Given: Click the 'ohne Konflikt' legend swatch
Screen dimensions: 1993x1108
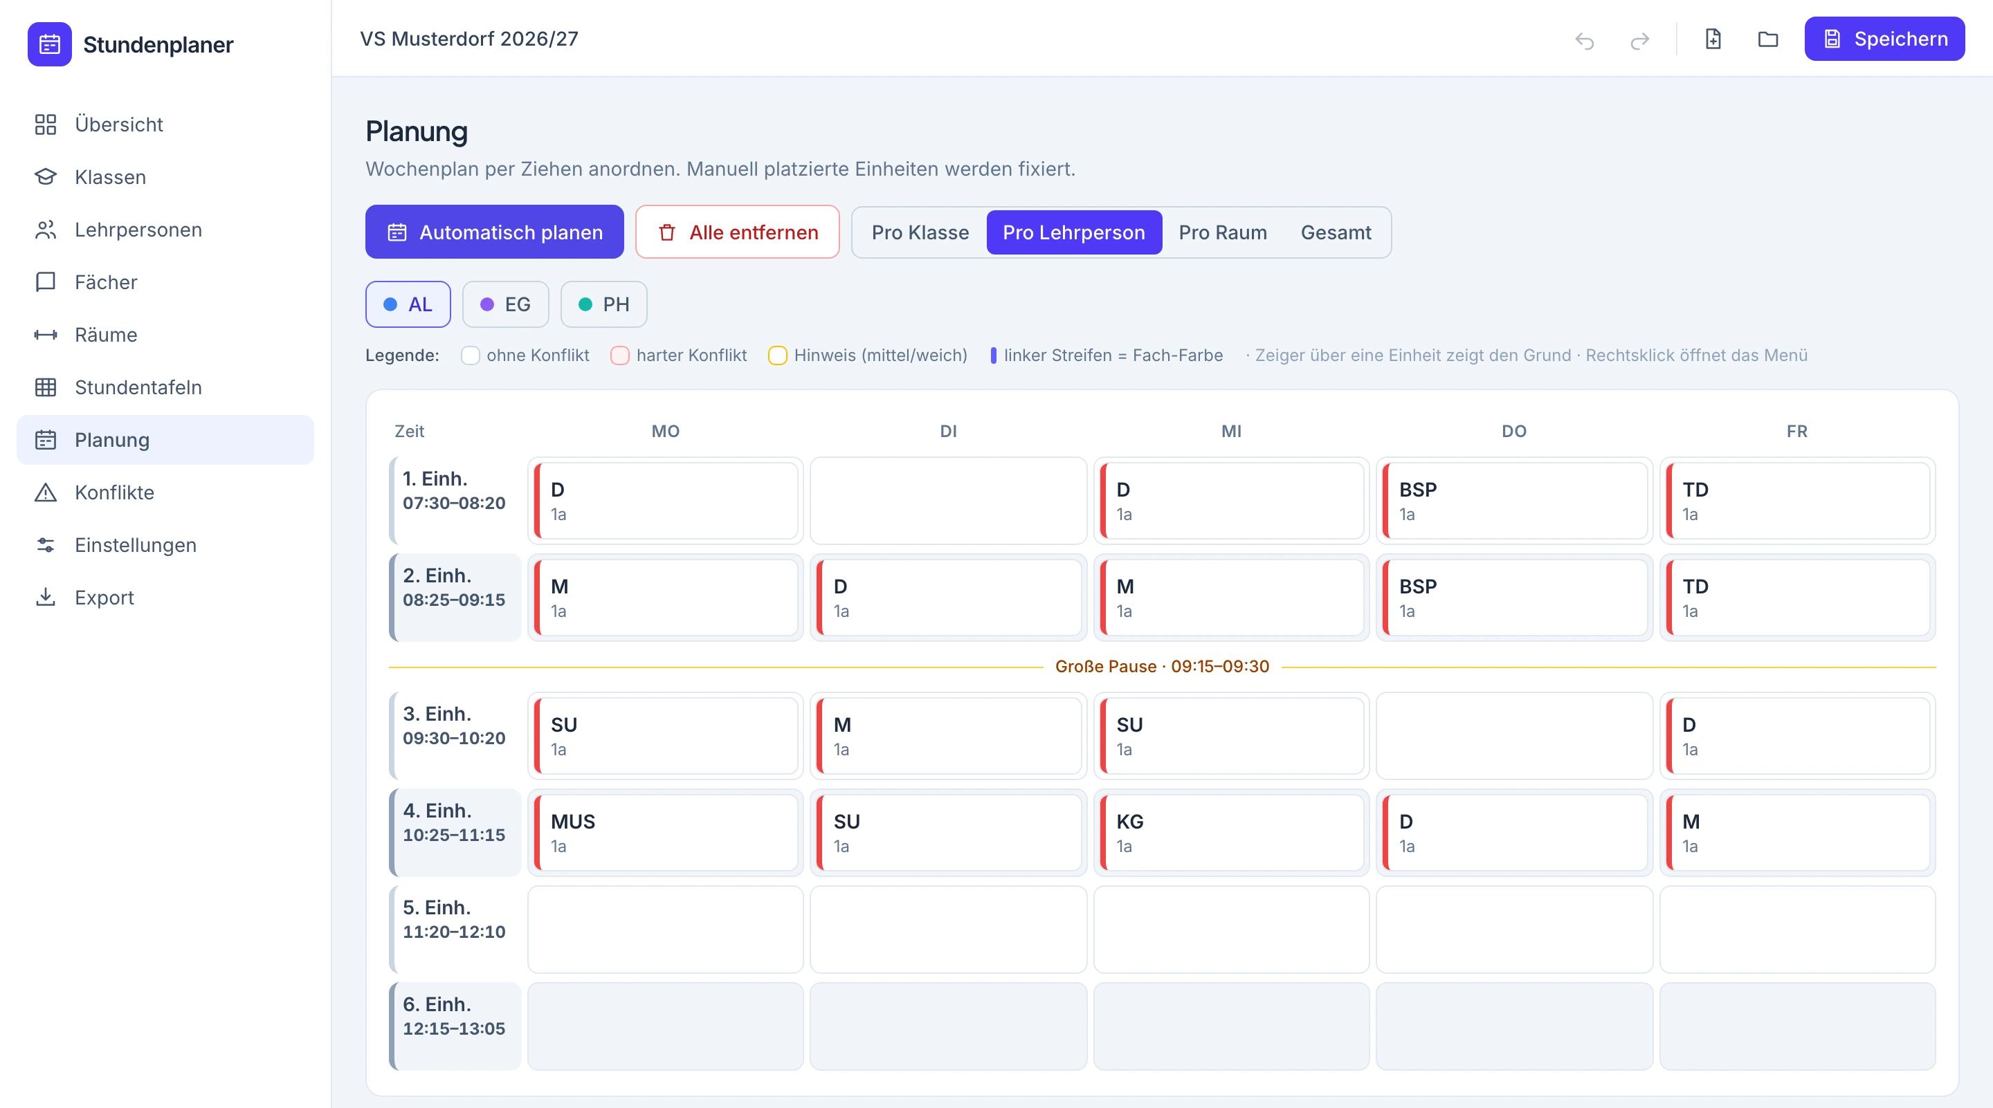Looking at the screenshot, I should click(x=470, y=356).
